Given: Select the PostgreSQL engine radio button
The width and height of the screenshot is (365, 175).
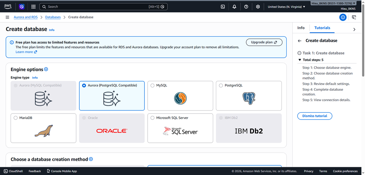Looking at the screenshot, I should tap(221, 85).
